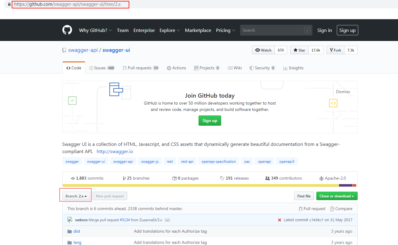Click Sign in link

click(324, 30)
